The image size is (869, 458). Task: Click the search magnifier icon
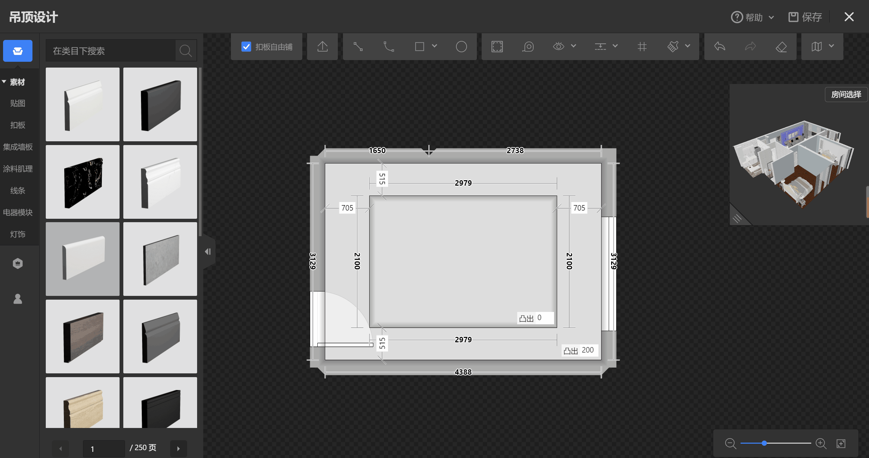[x=185, y=51]
